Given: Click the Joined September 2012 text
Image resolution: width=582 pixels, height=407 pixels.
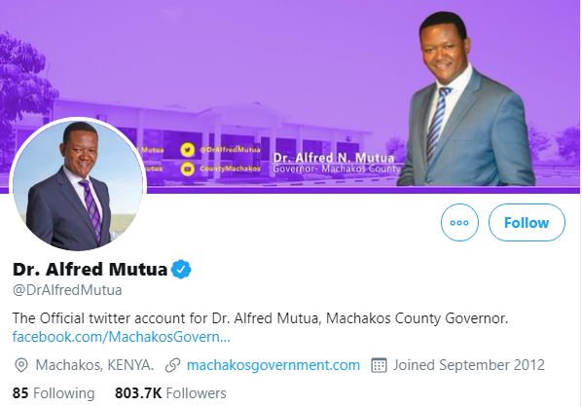Looking at the screenshot, I should 469,365.
